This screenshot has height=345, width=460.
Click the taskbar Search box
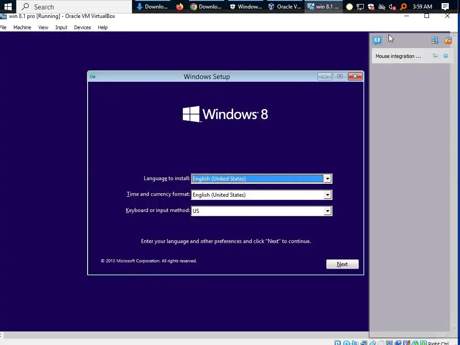pos(74,6)
